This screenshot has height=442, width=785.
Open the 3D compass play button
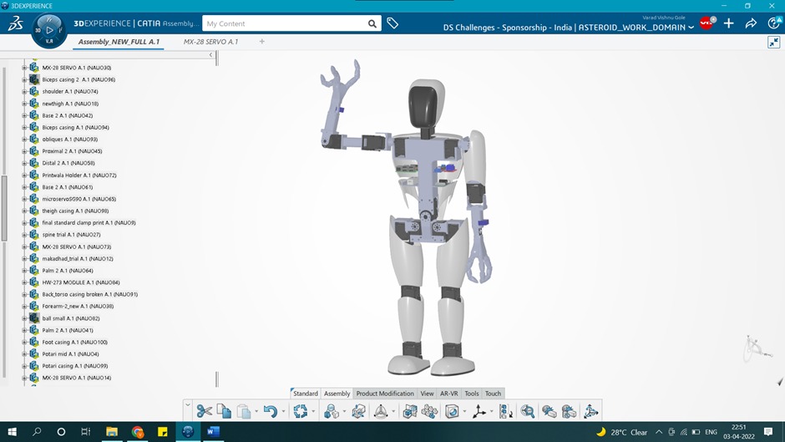[x=49, y=30]
